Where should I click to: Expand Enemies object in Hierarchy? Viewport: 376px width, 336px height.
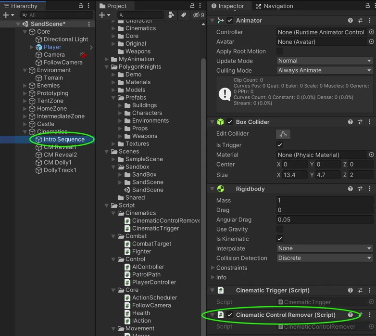pyautogui.click(x=25, y=85)
